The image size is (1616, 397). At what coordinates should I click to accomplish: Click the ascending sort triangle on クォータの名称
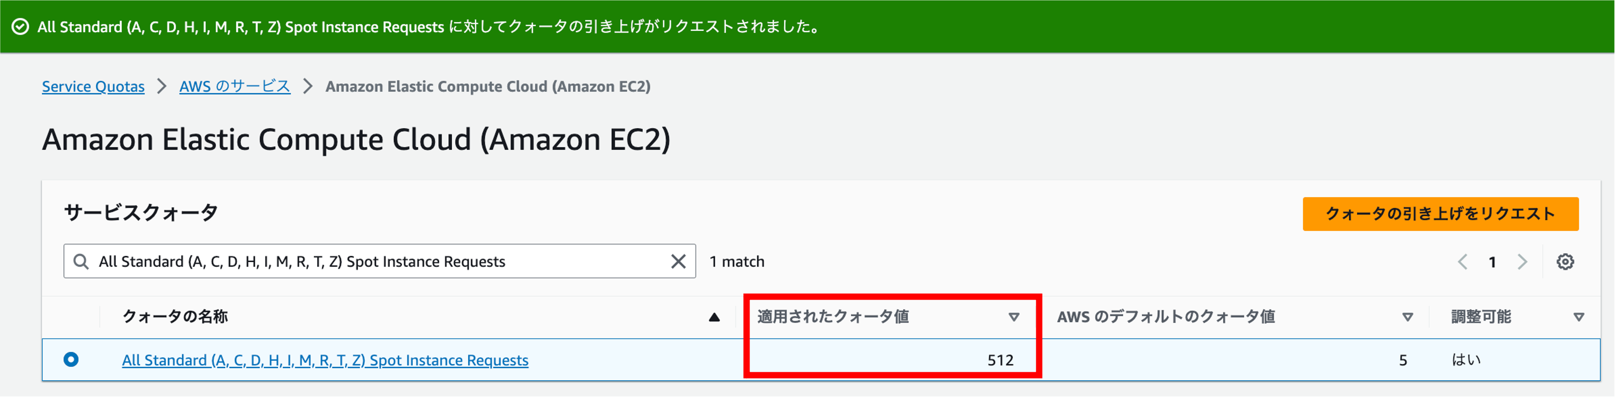click(713, 317)
